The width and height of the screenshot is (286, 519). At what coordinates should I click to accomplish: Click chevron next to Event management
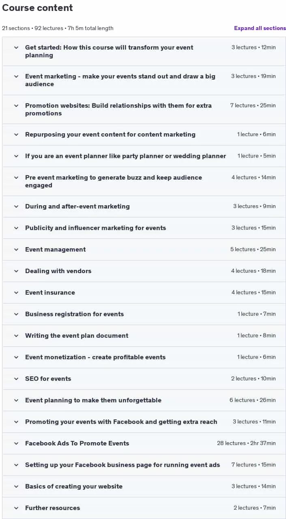(16, 250)
